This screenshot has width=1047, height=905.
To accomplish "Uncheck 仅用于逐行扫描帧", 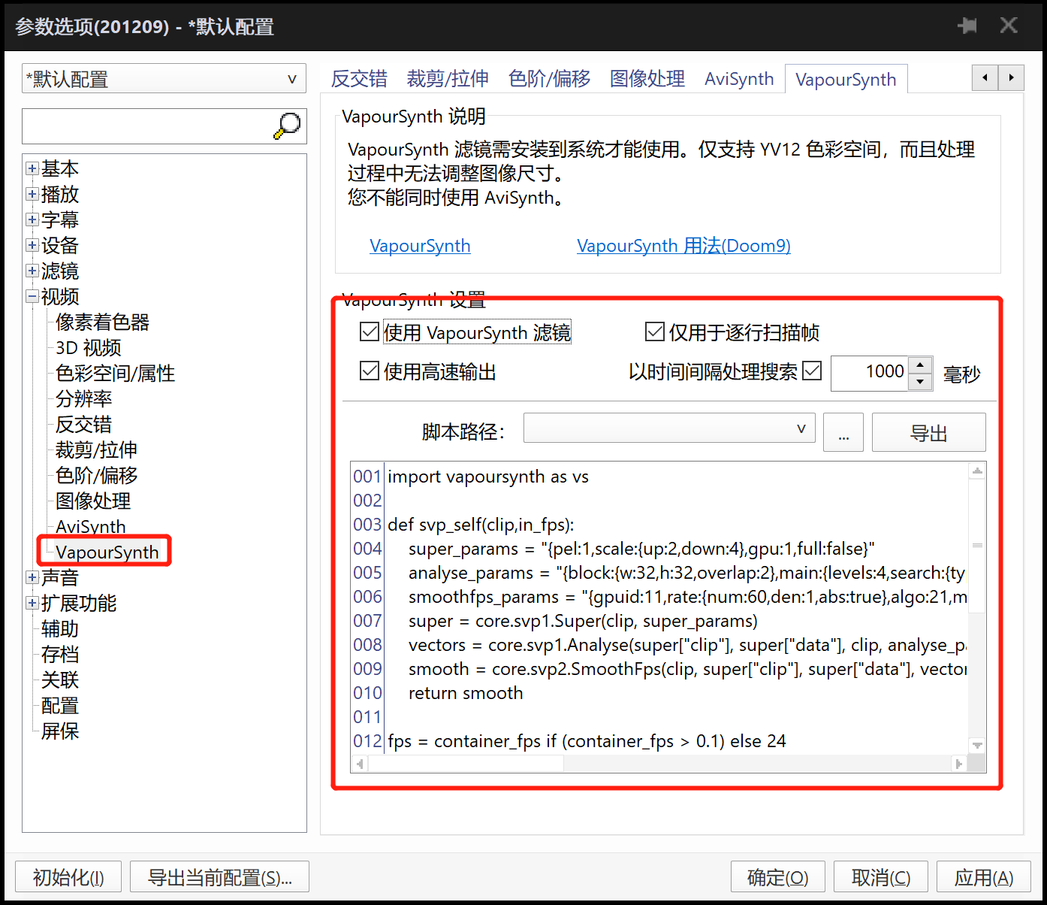I will (x=654, y=331).
